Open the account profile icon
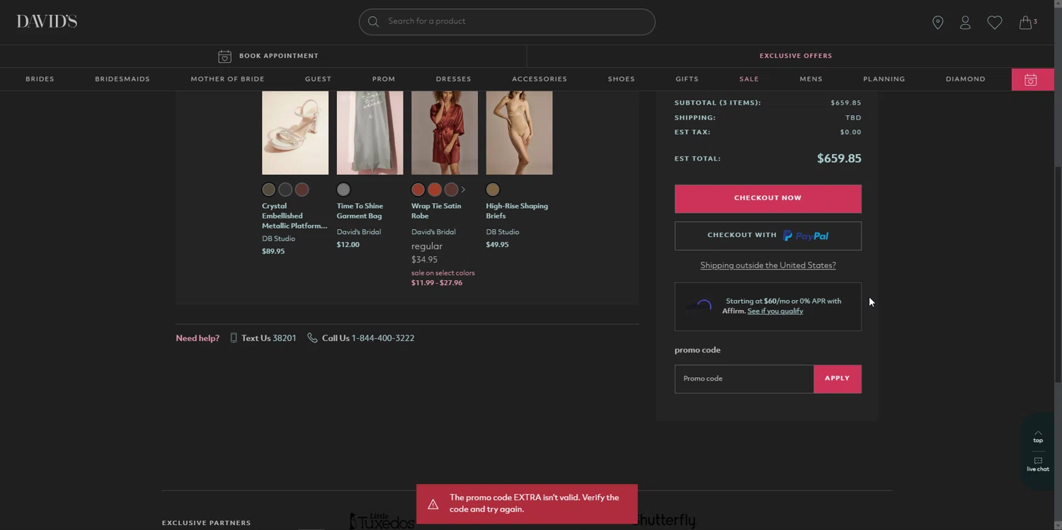 tap(965, 23)
